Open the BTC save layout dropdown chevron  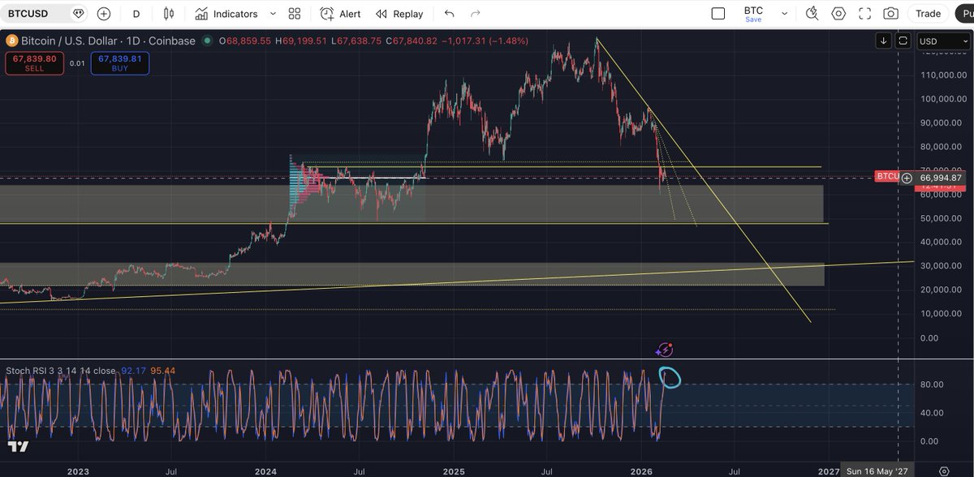(783, 13)
